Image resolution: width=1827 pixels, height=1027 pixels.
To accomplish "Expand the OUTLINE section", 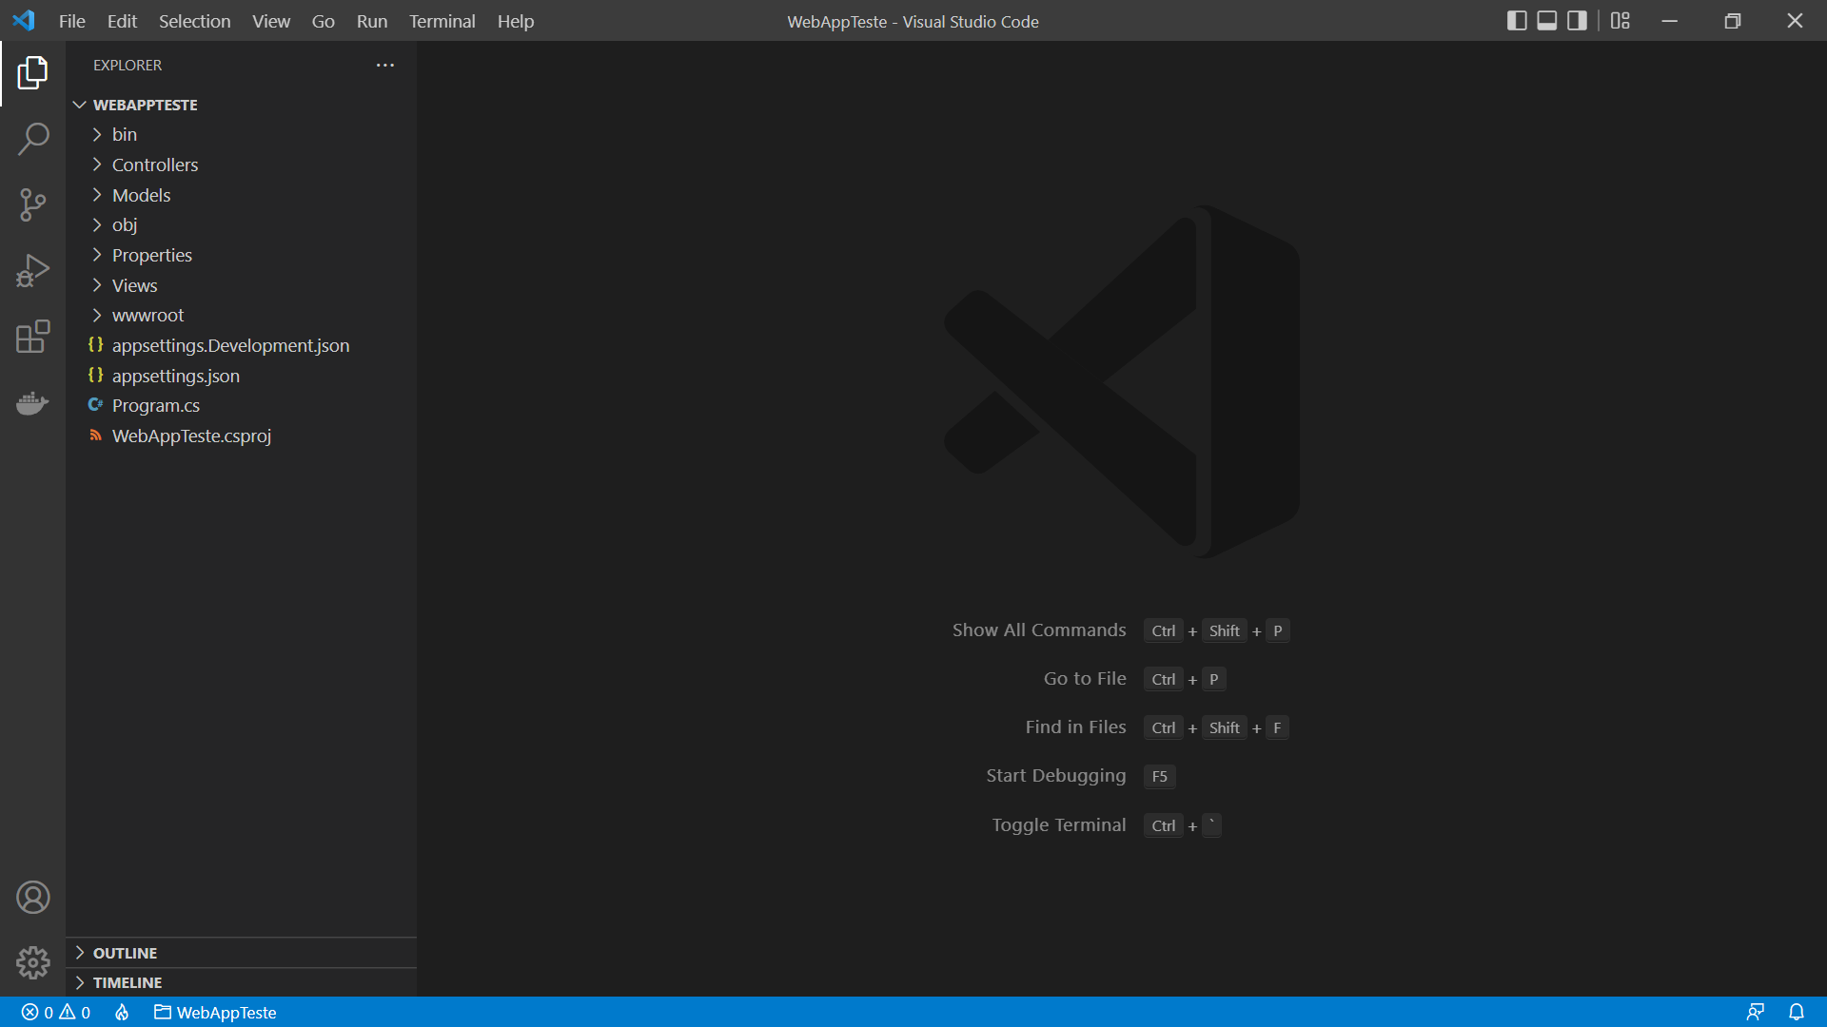I will point(125,953).
